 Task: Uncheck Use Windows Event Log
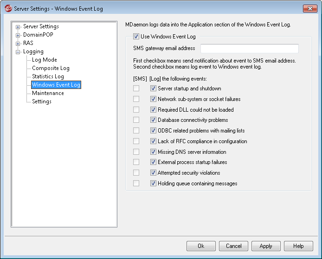[x=136, y=36]
